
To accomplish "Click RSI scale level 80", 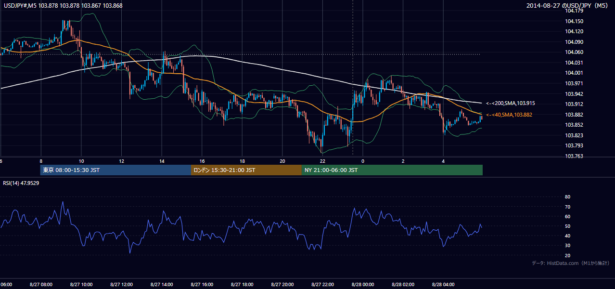I will (567, 197).
